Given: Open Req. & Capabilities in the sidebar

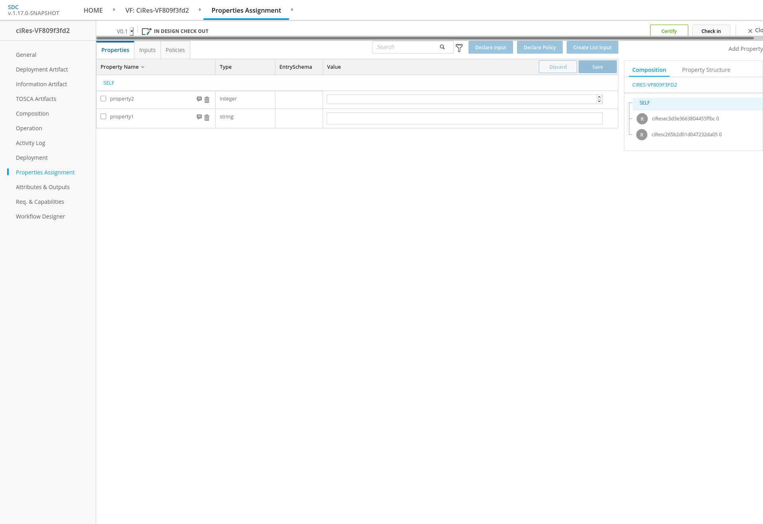Looking at the screenshot, I should point(40,202).
